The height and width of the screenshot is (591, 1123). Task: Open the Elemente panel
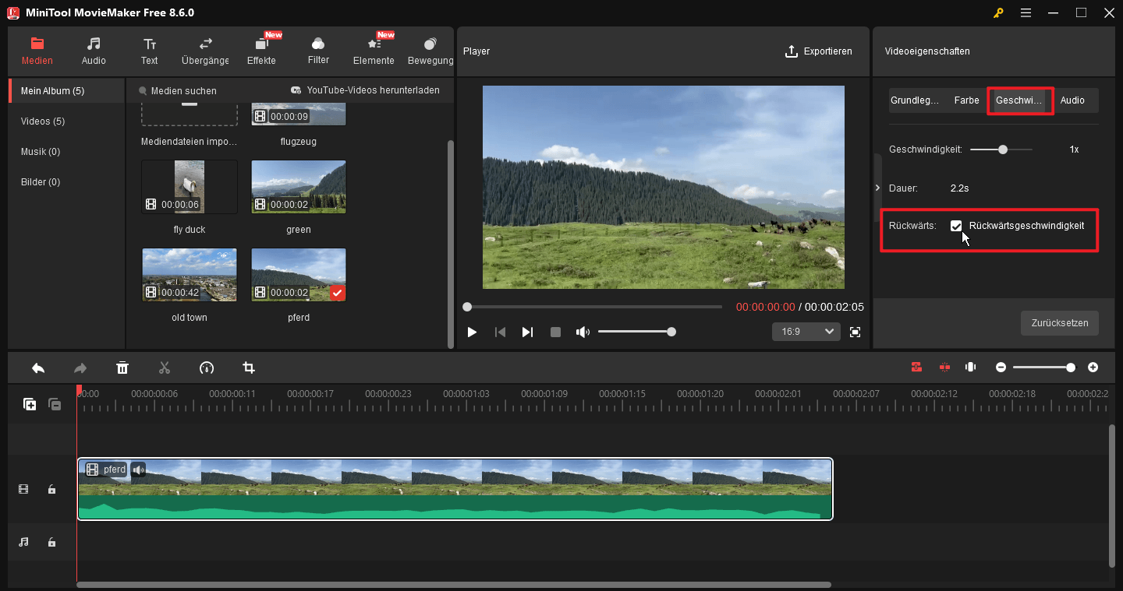click(x=374, y=50)
